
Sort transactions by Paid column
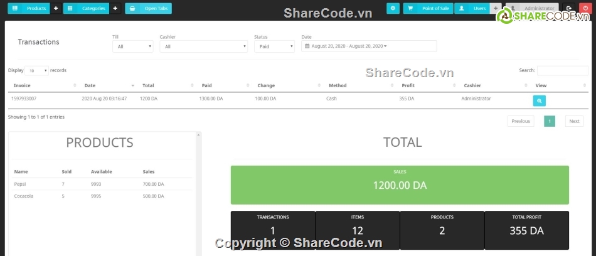(225, 85)
